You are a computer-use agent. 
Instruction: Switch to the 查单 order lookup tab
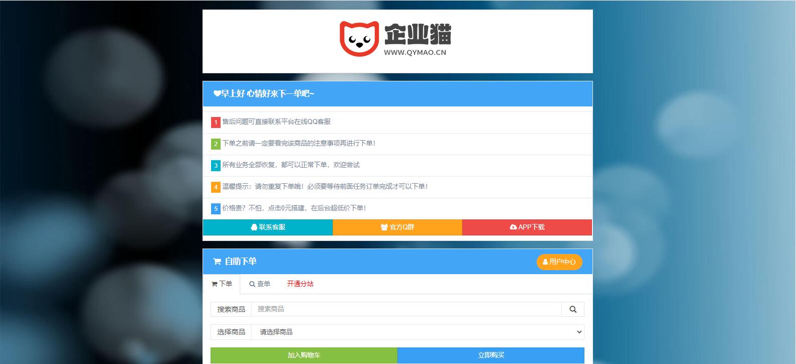260,284
